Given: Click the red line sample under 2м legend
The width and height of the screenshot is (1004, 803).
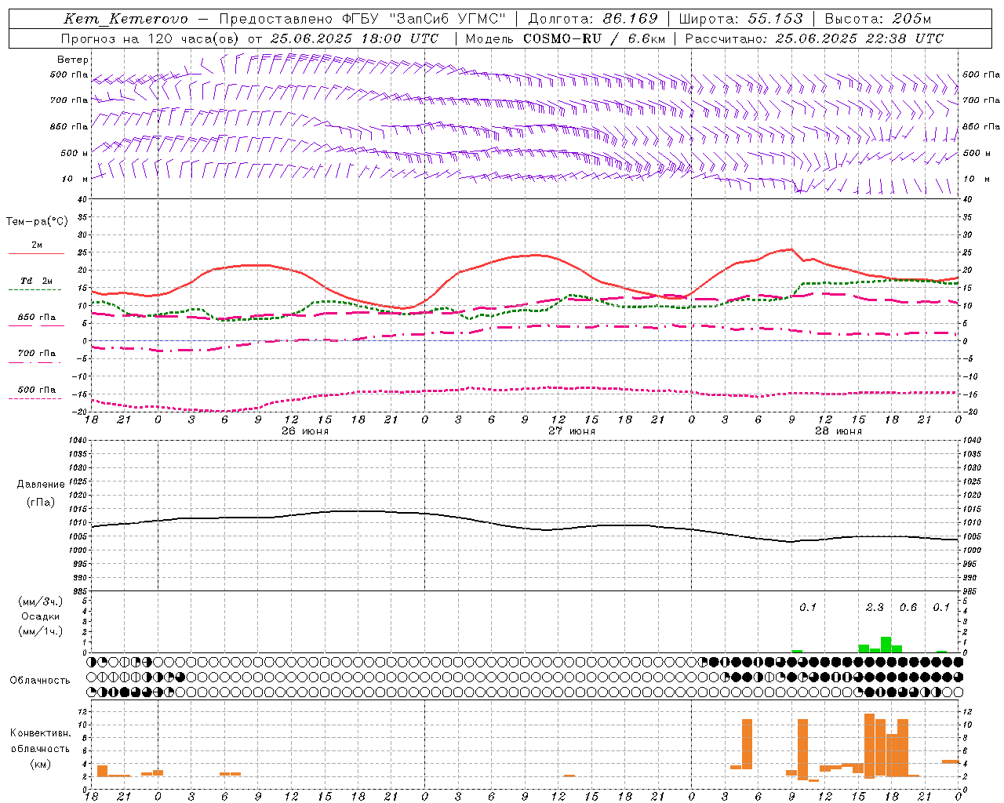Looking at the screenshot, I should pyautogui.click(x=36, y=254).
